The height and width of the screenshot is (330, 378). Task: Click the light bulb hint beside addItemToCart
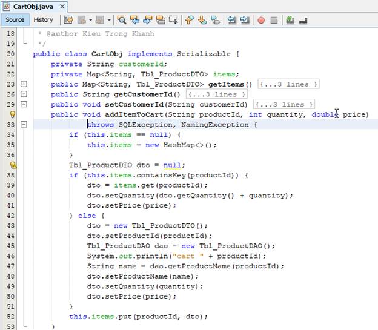coord(12,114)
